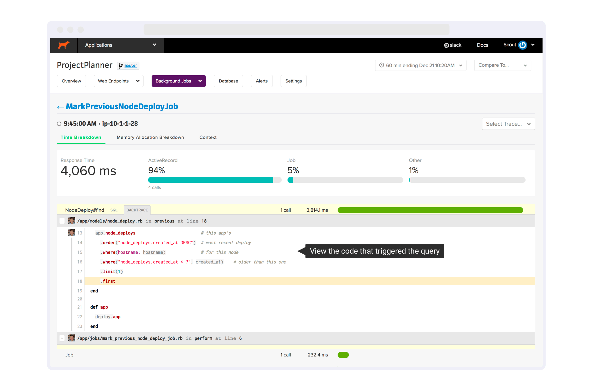The height and width of the screenshot is (391, 593).
Task: Click the Job 5% progress bar
Action: point(345,180)
